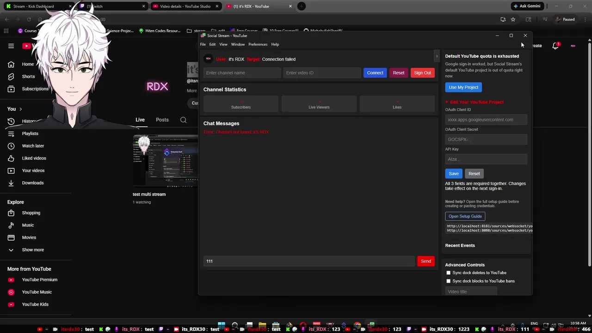
Task: Click the red Reset button beside Connect
Action: click(399, 73)
